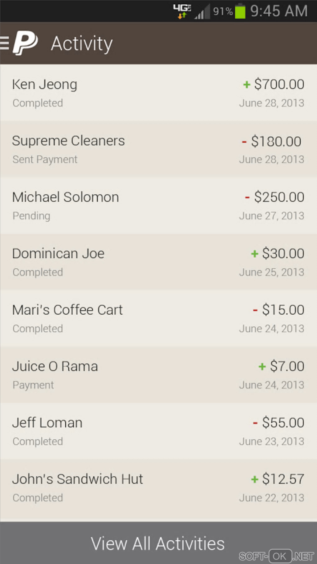Open the Supreme Cleaners sent payment
This screenshot has height=564, width=317.
click(x=158, y=149)
